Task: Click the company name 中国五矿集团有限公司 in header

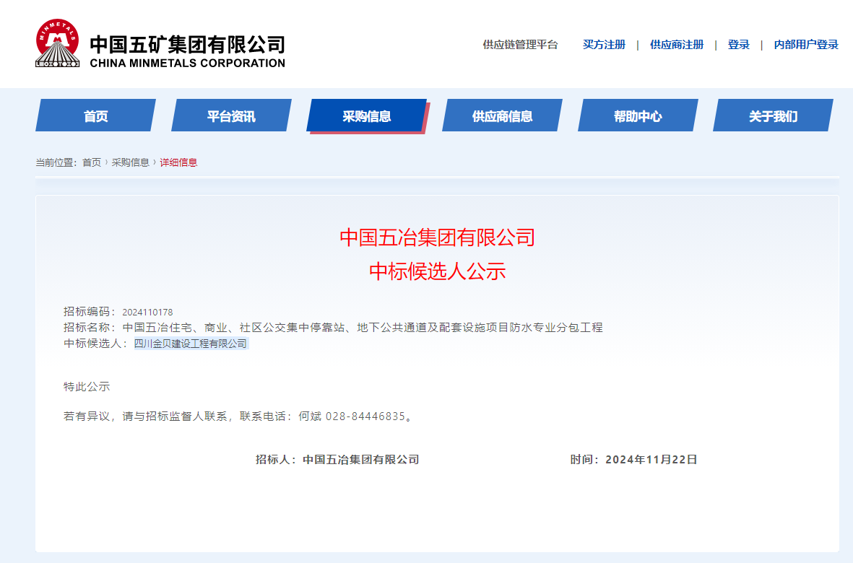Action: pyautogui.click(x=187, y=44)
